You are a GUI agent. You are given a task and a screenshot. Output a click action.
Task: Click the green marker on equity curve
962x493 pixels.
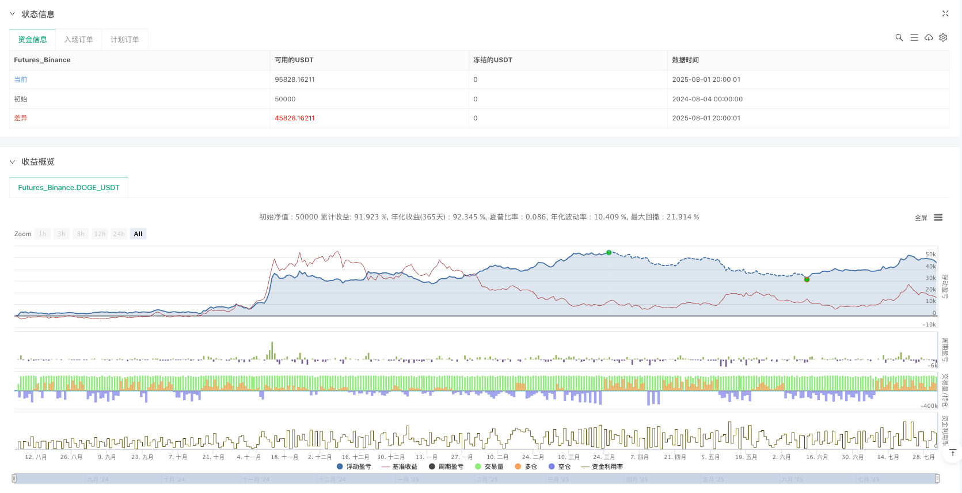click(x=609, y=252)
